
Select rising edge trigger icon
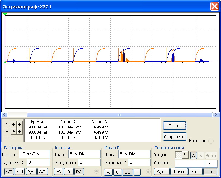pos(178,155)
